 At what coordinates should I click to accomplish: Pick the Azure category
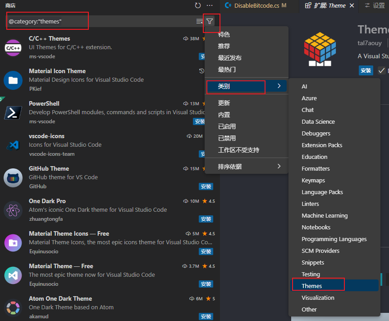point(334,98)
